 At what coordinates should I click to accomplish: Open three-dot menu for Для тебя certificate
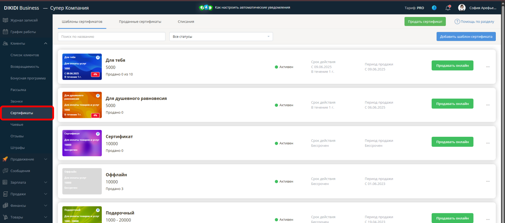pos(488,67)
